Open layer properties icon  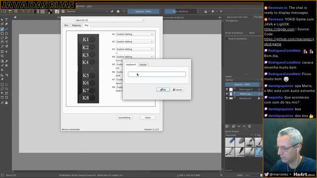[250, 126]
